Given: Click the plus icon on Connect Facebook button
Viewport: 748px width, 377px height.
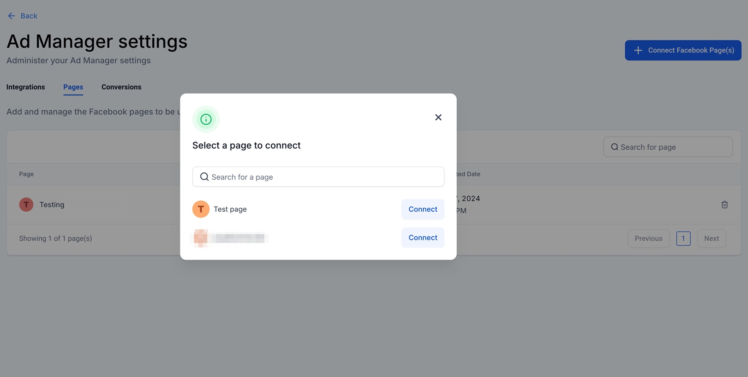Looking at the screenshot, I should (x=638, y=51).
